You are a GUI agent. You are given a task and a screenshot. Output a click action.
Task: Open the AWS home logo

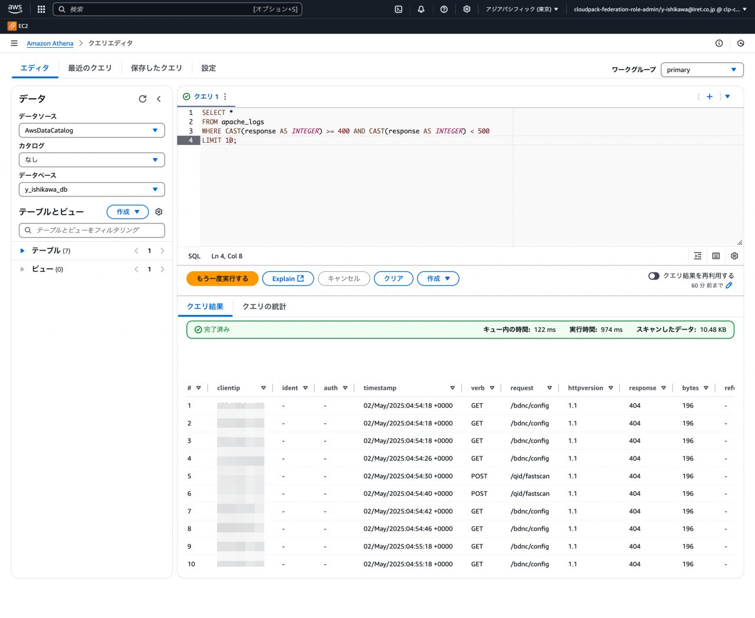pos(15,9)
